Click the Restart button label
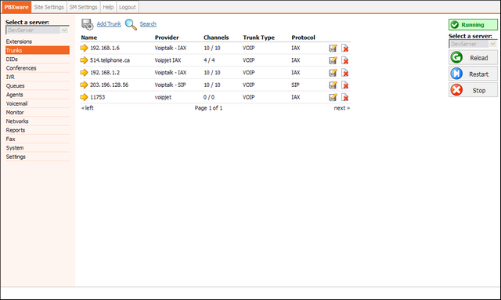The image size is (501, 300). [x=478, y=74]
